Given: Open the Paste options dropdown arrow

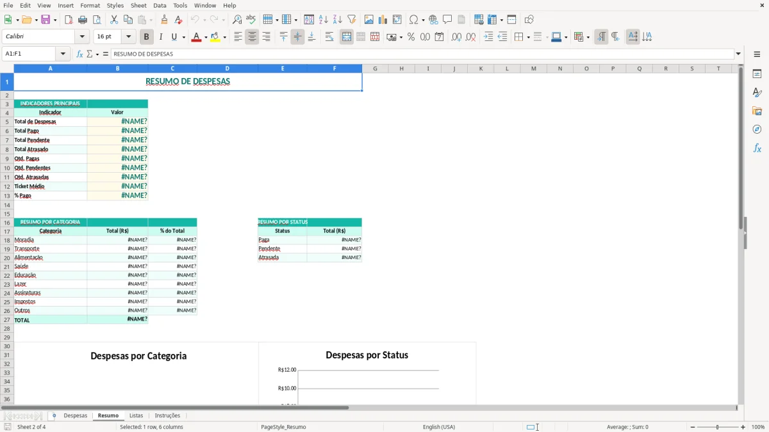Looking at the screenshot, I should tap(151, 20).
